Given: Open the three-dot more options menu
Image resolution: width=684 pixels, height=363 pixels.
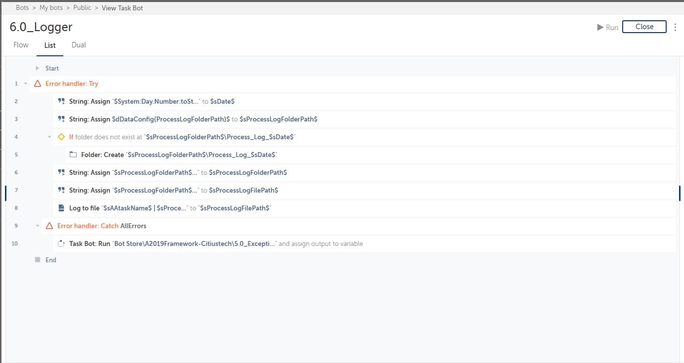Looking at the screenshot, I should coord(675,27).
